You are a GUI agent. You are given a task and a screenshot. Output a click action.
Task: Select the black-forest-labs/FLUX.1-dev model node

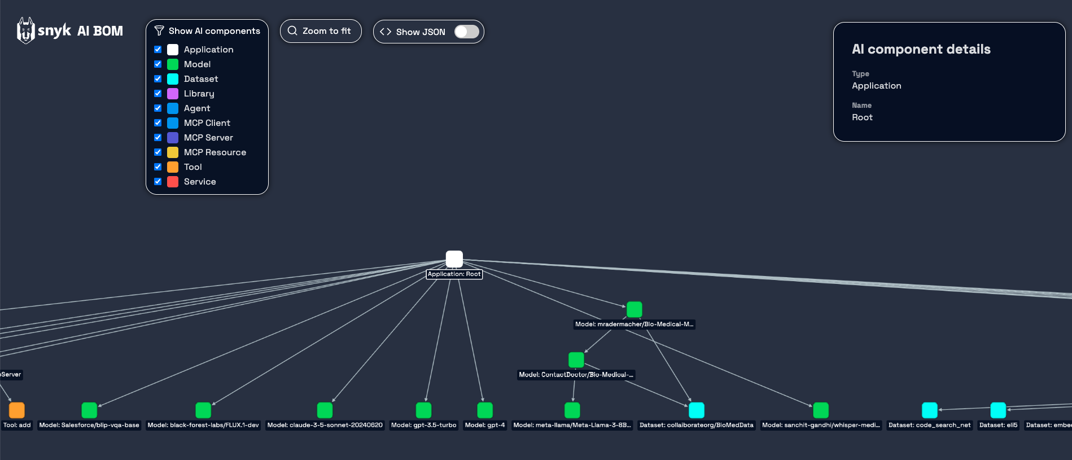click(x=203, y=410)
